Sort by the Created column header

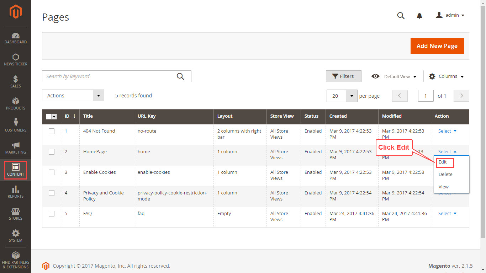(352, 116)
